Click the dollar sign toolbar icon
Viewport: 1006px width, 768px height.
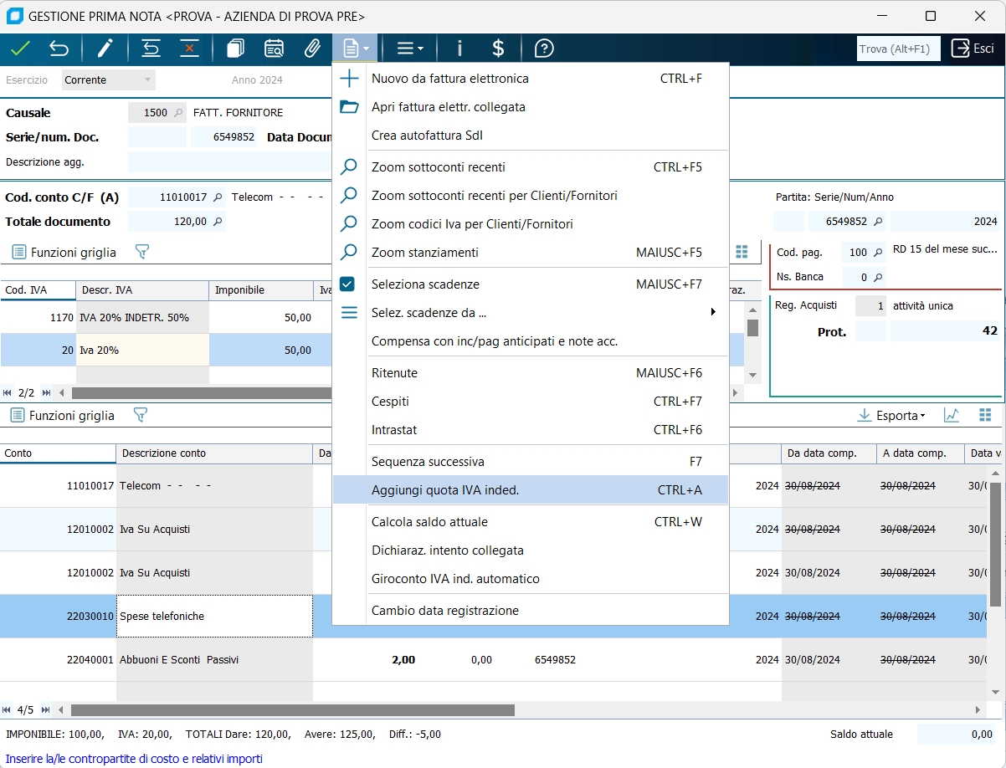pos(498,49)
